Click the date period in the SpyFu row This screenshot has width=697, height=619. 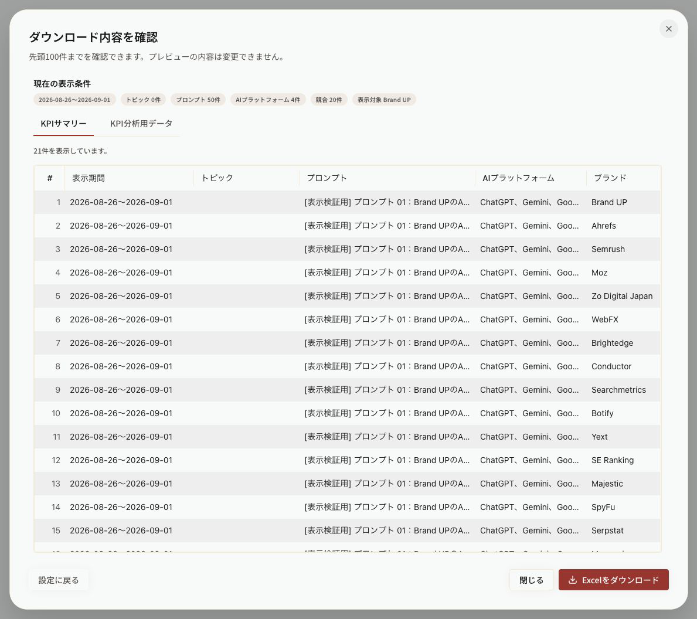(129, 507)
